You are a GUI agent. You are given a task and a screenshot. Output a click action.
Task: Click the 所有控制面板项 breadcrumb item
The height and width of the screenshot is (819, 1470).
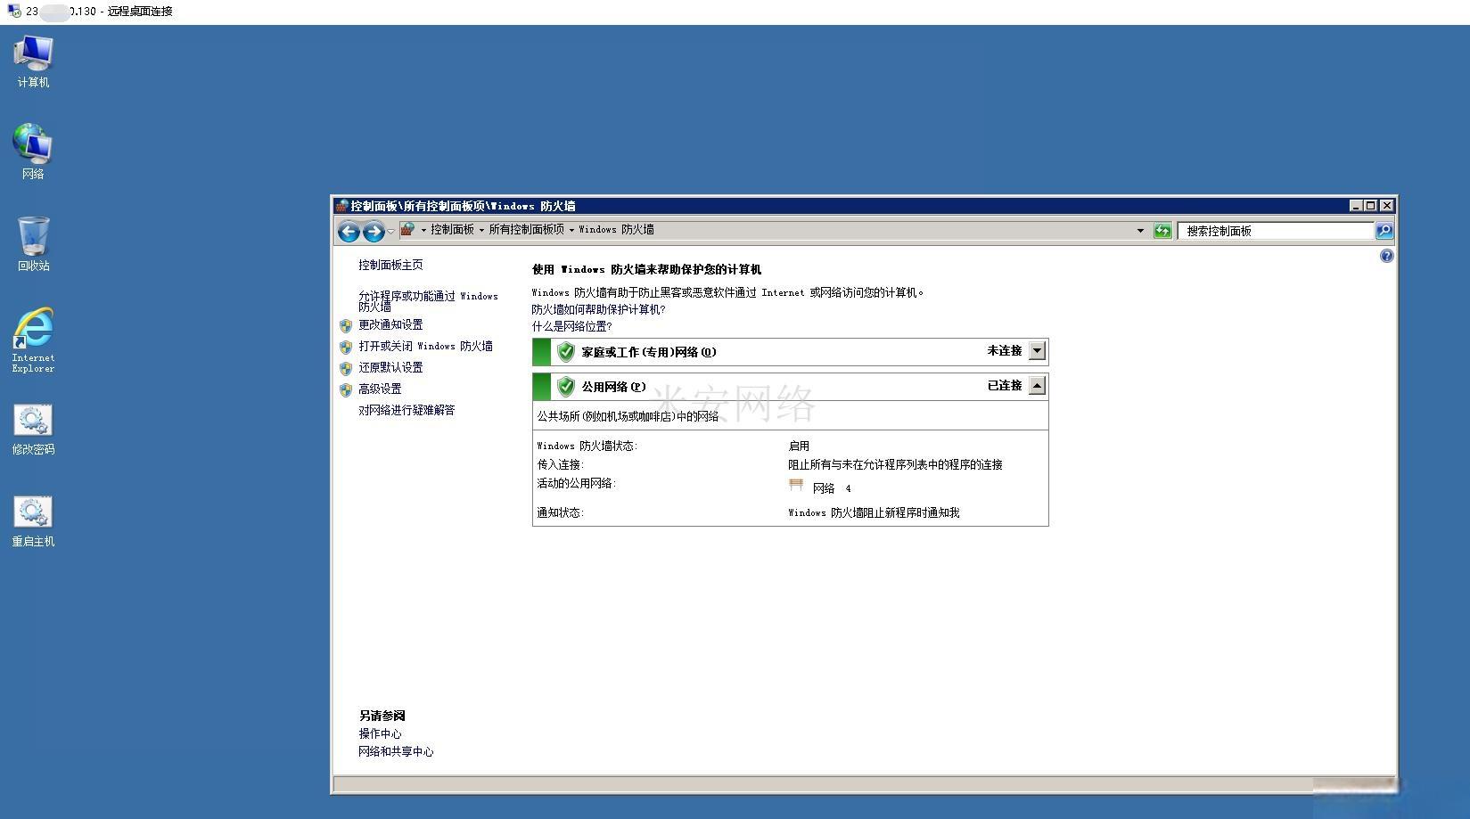(x=526, y=230)
